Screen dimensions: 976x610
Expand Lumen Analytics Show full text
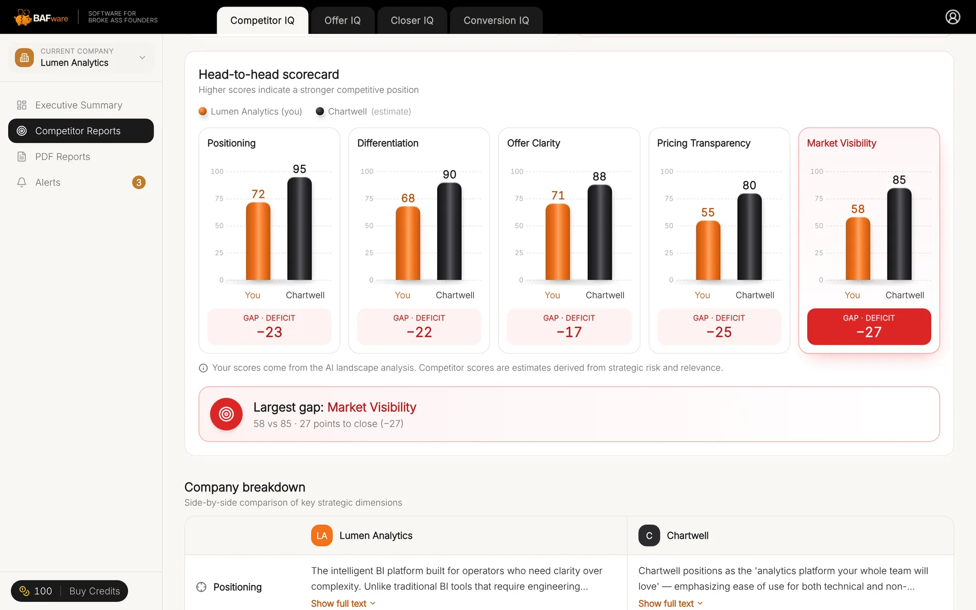click(x=343, y=603)
